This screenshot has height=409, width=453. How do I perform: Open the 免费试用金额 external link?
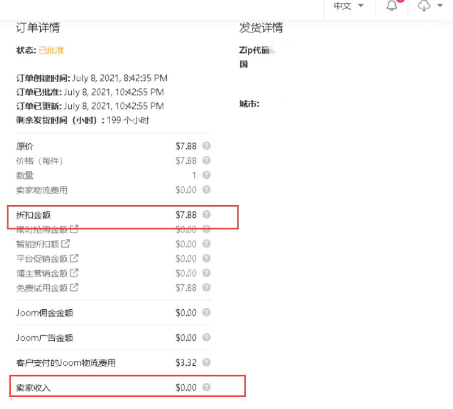[x=74, y=288]
